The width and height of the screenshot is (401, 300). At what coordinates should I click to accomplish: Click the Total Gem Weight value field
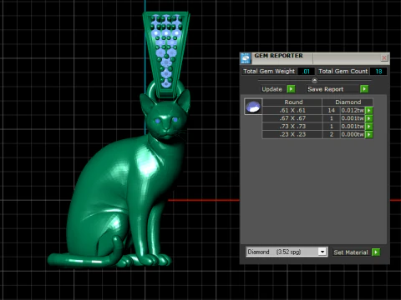click(x=306, y=72)
